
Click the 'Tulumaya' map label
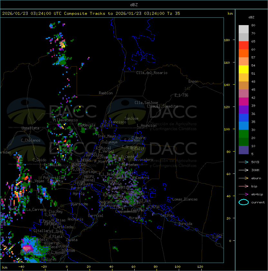tap(110, 142)
